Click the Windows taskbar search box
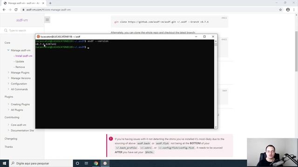 tap(41, 163)
